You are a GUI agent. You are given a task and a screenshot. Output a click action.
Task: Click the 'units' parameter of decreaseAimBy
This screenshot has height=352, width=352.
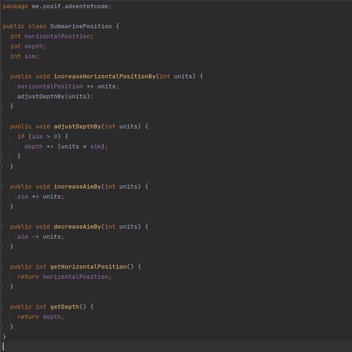point(128,227)
